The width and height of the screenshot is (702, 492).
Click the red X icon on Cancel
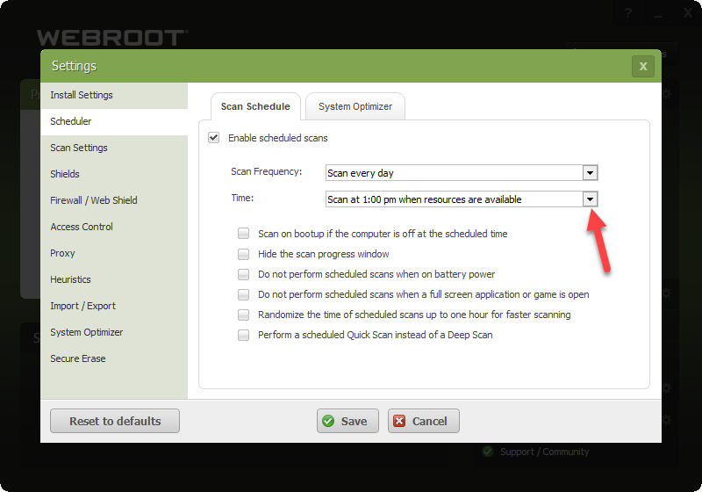coord(399,421)
